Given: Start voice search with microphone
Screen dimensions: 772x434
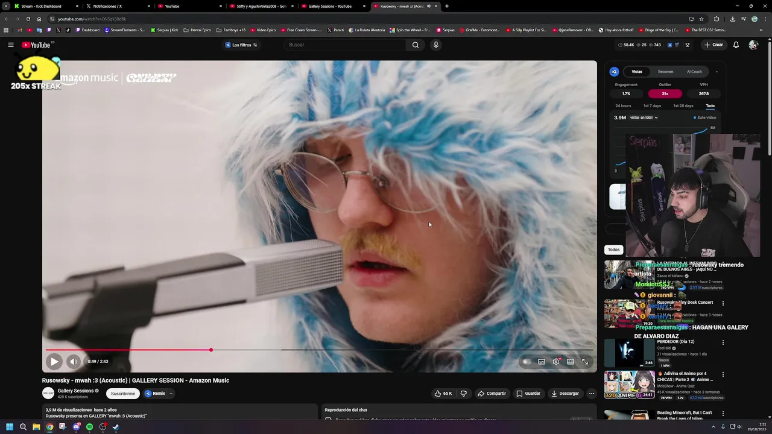Looking at the screenshot, I should [435, 45].
